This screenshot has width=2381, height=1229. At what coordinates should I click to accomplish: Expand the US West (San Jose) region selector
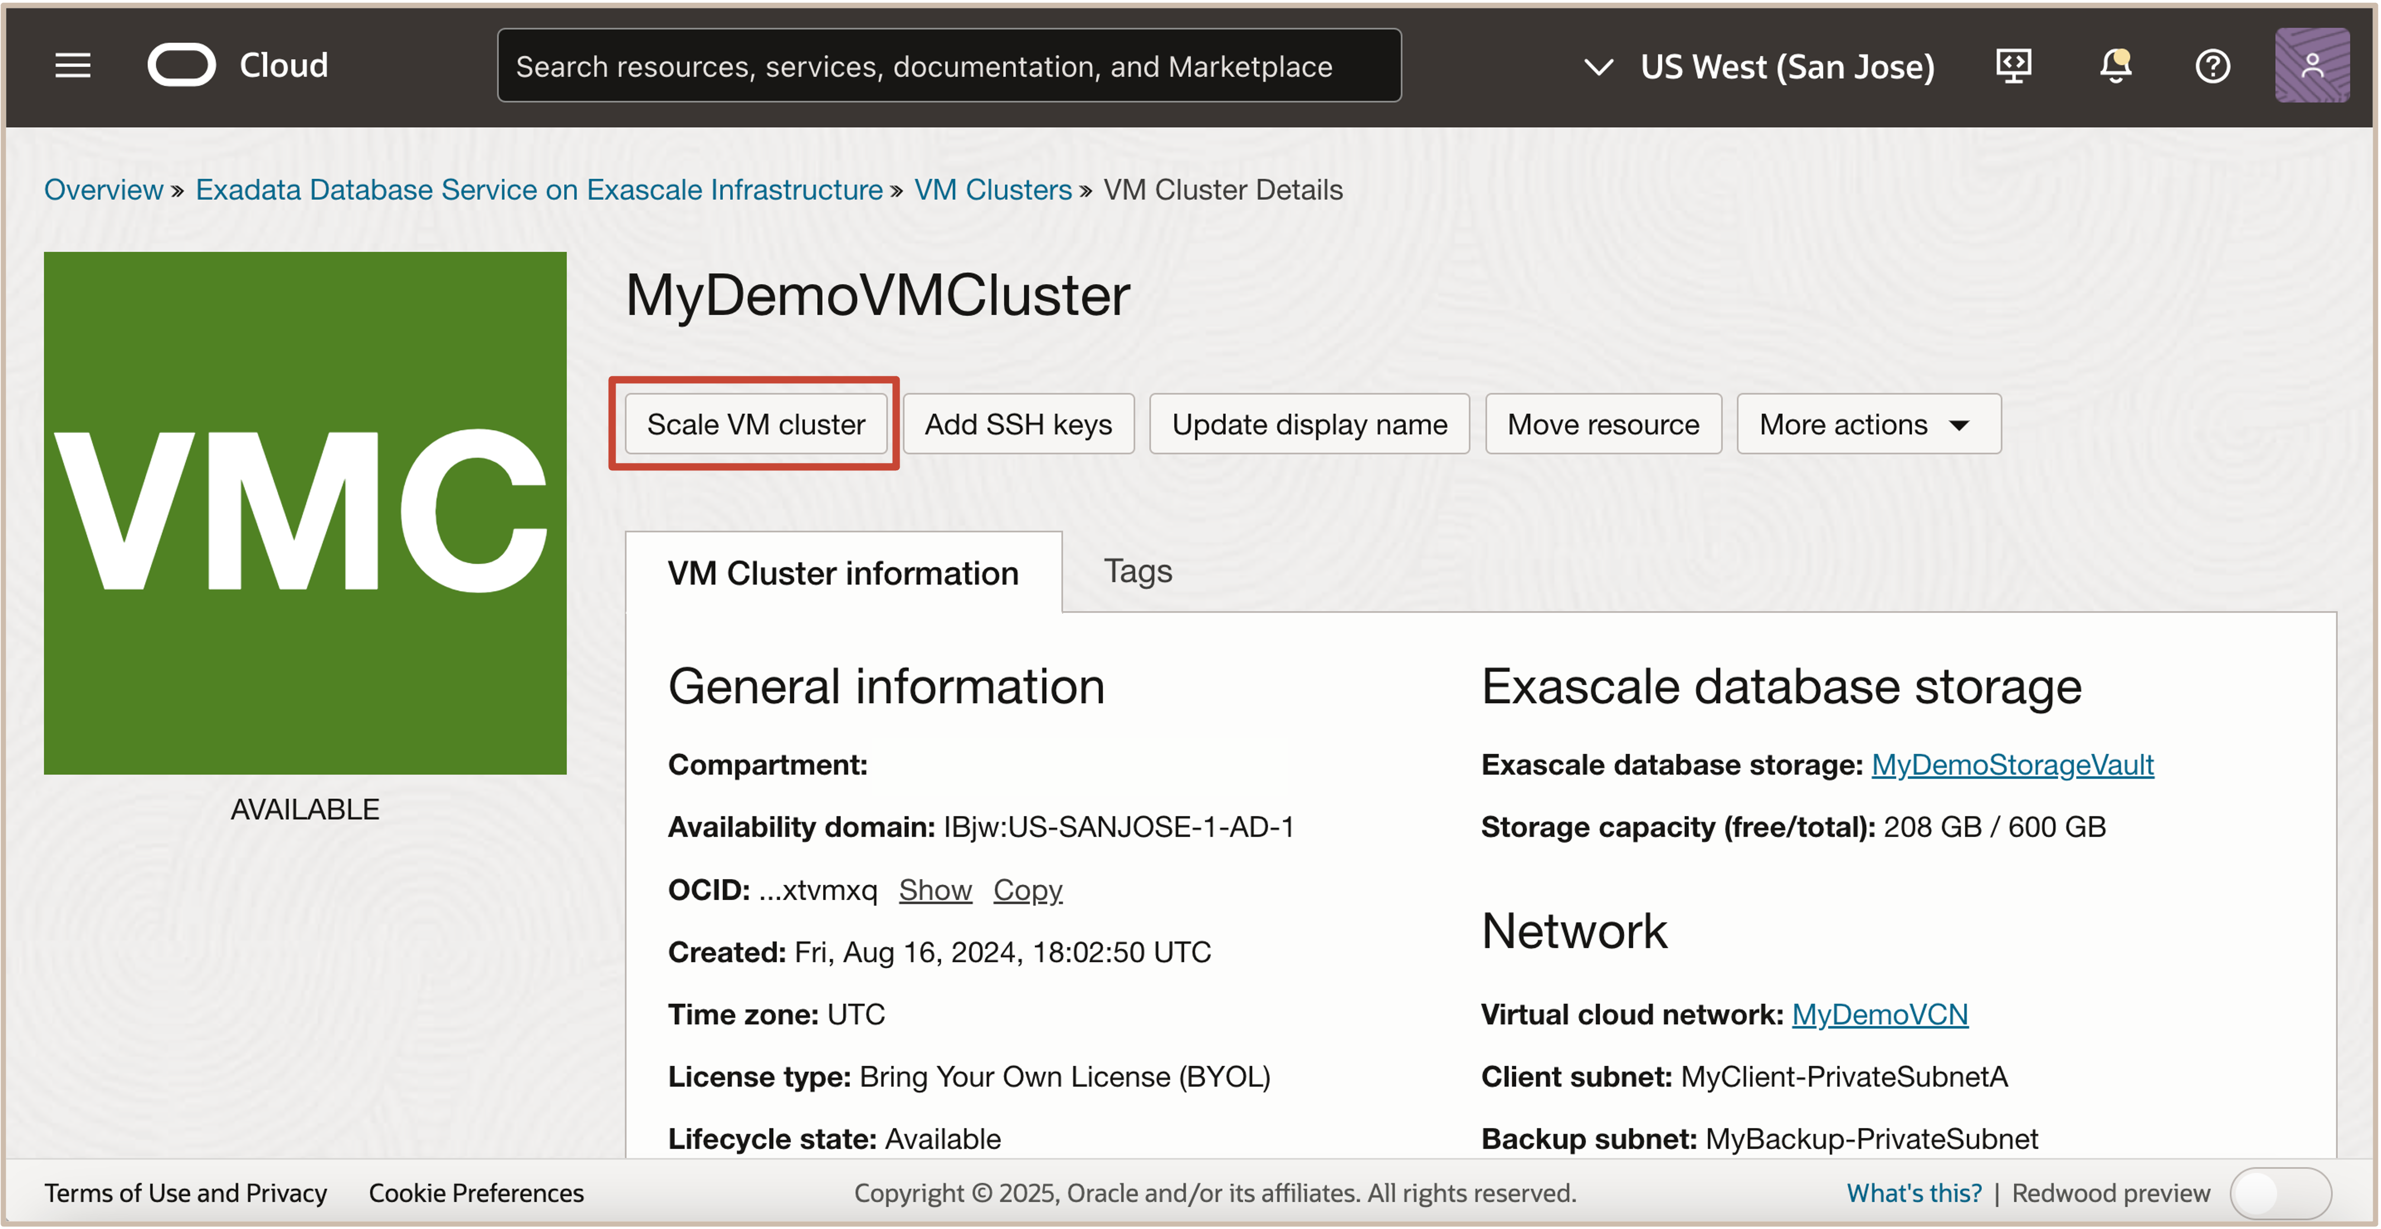point(1759,67)
